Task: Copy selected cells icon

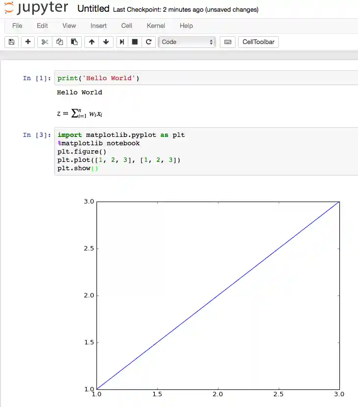Action: (x=60, y=42)
